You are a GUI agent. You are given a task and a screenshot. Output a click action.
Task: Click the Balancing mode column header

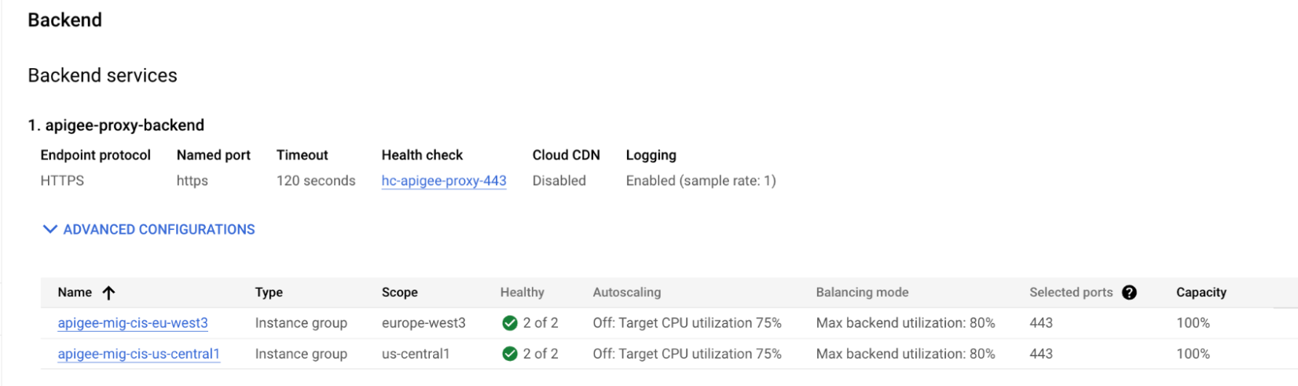[x=862, y=293]
